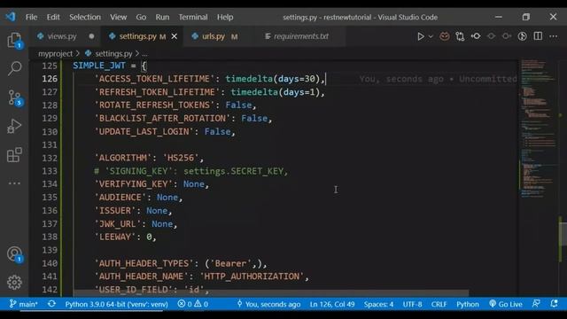
Task: Click 'HS256' value on line 132
Action: tap(181, 158)
